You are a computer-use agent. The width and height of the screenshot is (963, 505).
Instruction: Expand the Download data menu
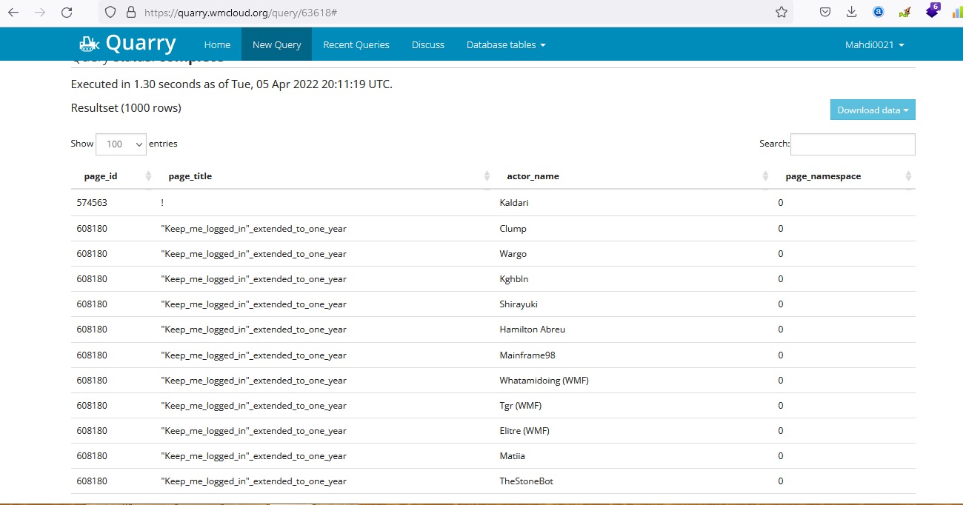point(873,110)
